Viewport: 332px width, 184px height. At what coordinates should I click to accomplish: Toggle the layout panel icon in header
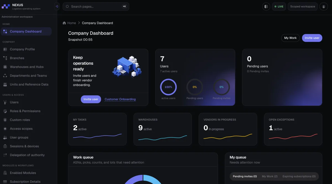(266, 6)
